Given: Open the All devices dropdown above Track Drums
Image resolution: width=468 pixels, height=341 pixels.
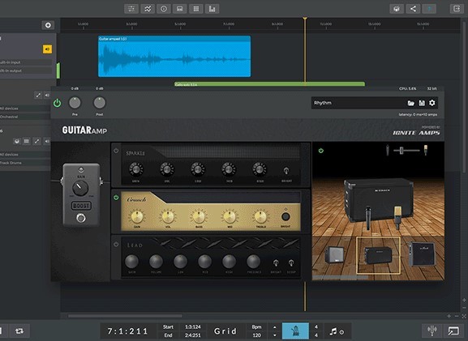Looking at the screenshot, I should (25, 155).
